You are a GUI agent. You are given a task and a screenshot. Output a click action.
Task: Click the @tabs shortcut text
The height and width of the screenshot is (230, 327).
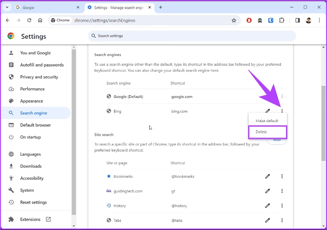(x=177, y=221)
